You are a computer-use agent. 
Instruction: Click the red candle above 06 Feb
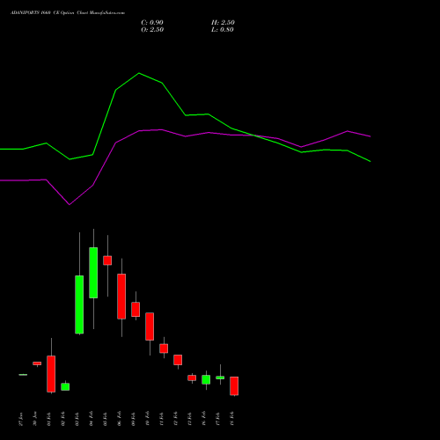click(121, 297)
